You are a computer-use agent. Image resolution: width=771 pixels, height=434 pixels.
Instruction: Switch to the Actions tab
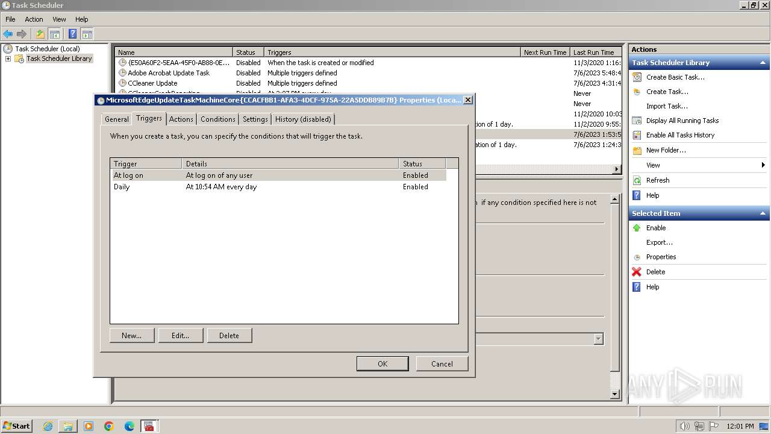(x=181, y=119)
